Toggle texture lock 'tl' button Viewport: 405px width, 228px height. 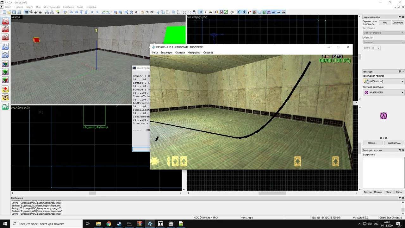coord(201,12)
